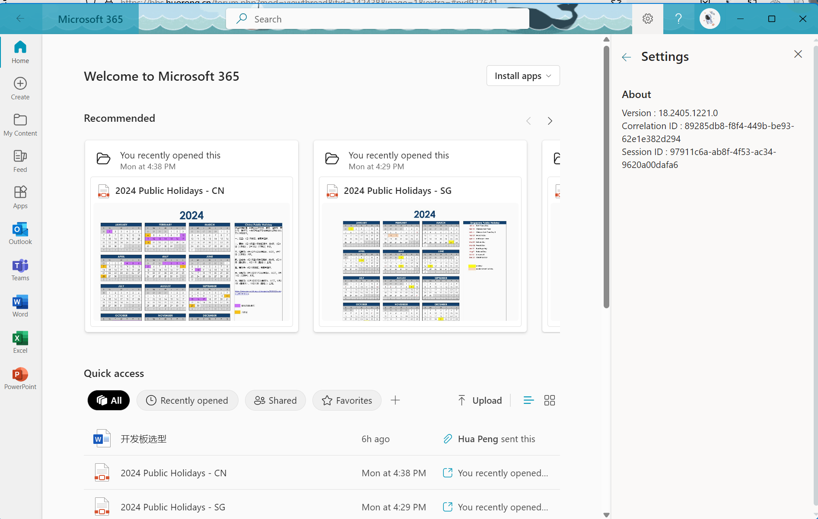818x519 pixels.
Task: Open Apps in the sidebar
Action: tap(20, 197)
